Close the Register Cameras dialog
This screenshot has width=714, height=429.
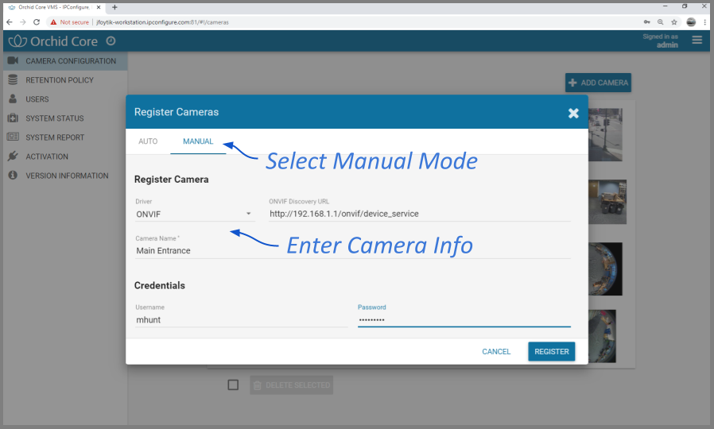tap(573, 113)
